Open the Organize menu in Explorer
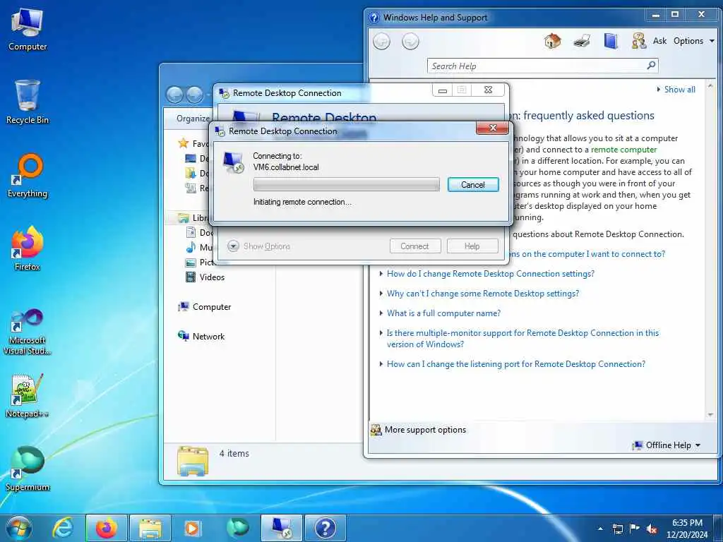Screen dimensions: 723x542 click(x=193, y=119)
